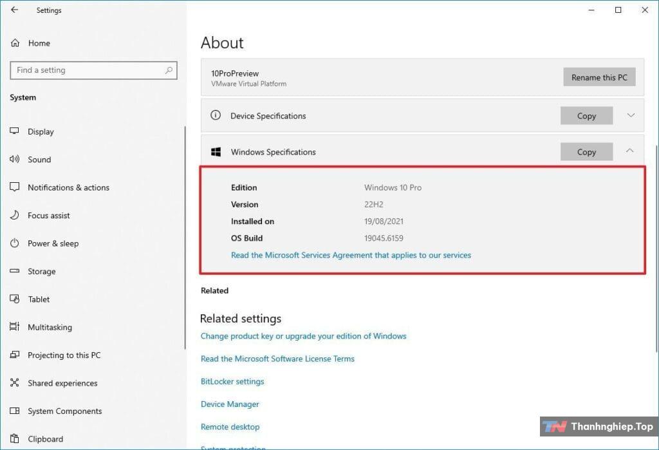The width and height of the screenshot is (659, 450).
Task: Click the Tablet icon
Action: [15, 299]
